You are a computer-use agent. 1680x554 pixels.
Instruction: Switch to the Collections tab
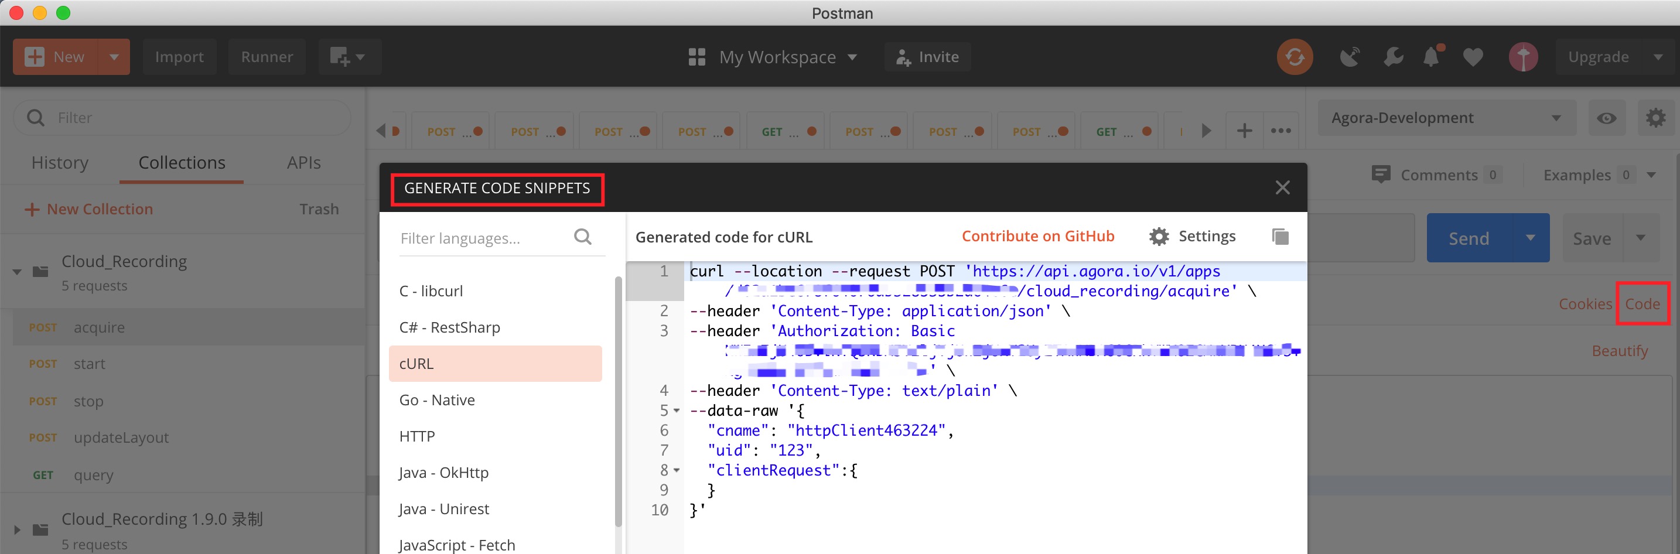point(182,162)
